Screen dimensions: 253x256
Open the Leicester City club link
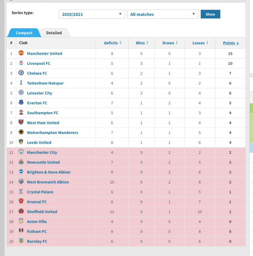(x=40, y=93)
